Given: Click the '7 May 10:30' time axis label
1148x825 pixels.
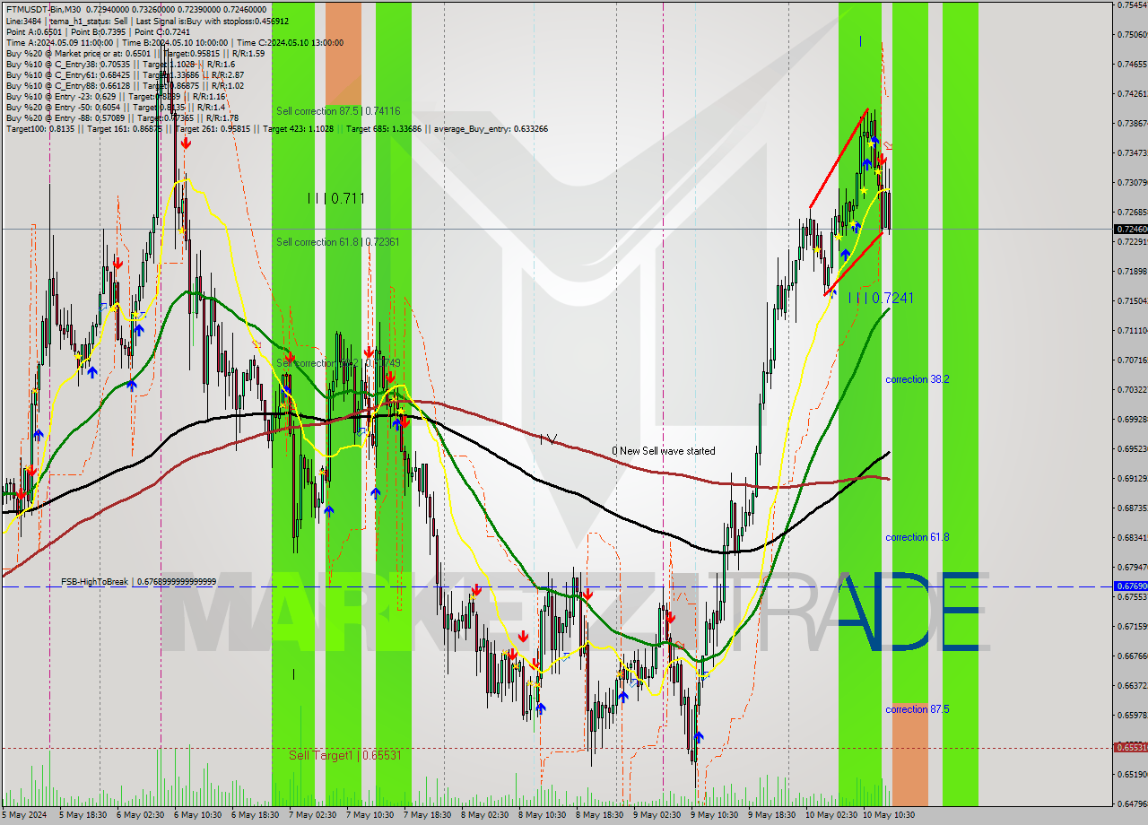Looking at the screenshot, I should pos(371,815).
